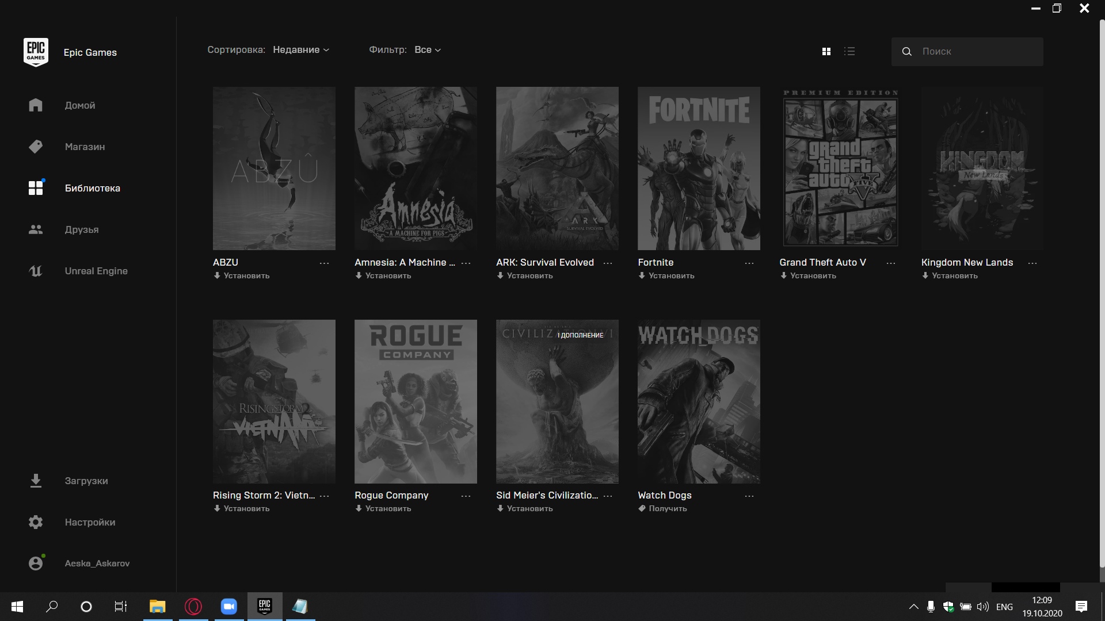
Task: Install Kingdom New Lands via Установить
Action: pyautogui.click(x=950, y=276)
